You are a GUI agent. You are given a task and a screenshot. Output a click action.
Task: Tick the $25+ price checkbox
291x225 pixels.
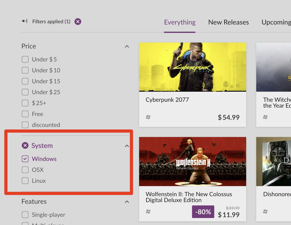25,103
